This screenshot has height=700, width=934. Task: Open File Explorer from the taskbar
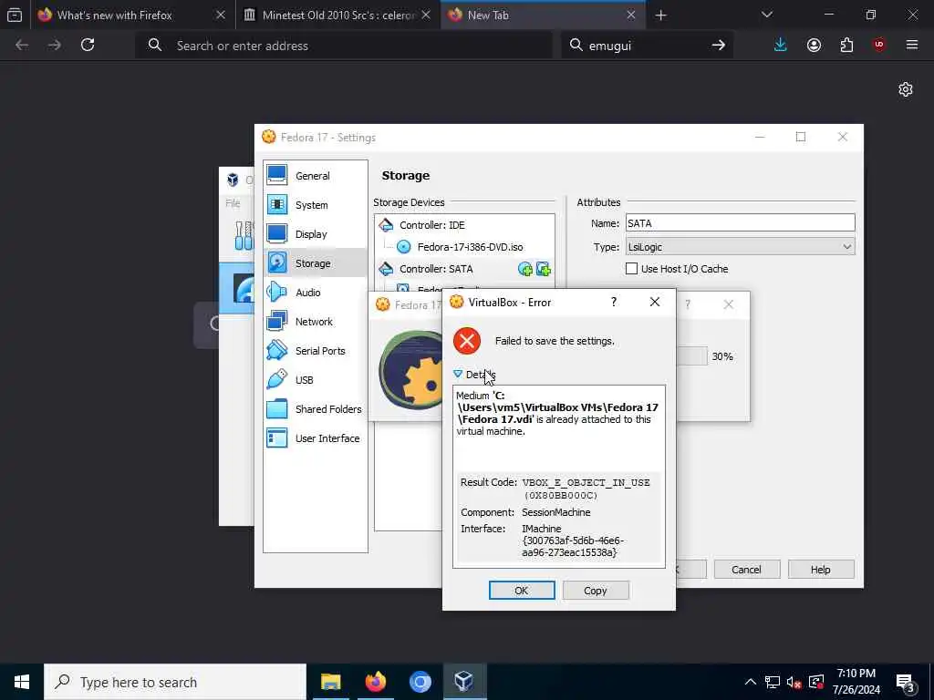330,682
